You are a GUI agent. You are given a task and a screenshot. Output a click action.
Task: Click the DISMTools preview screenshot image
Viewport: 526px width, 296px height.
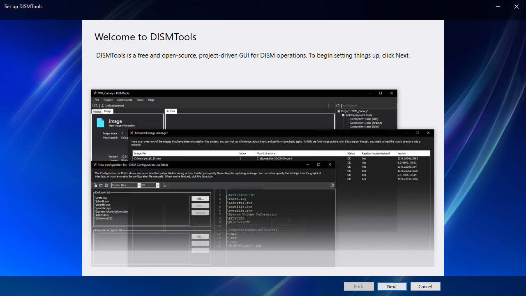tap(263, 178)
